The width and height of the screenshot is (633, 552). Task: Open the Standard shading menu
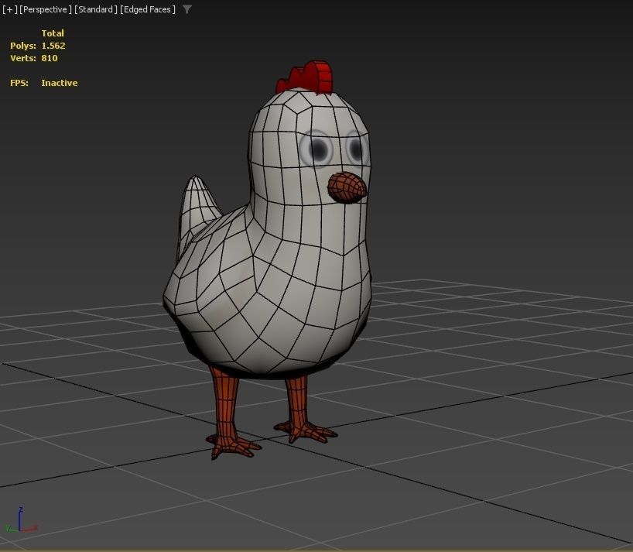click(x=96, y=9)
